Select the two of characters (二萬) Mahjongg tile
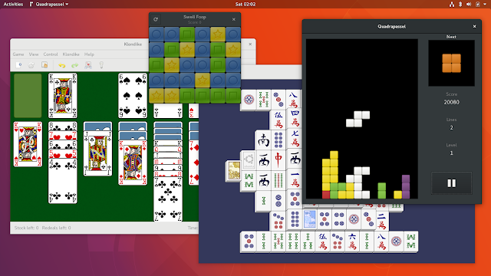 pyautogui.click(x=381, y=220)
